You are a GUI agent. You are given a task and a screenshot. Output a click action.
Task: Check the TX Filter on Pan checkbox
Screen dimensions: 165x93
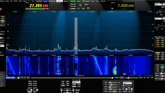pos(123,86)
